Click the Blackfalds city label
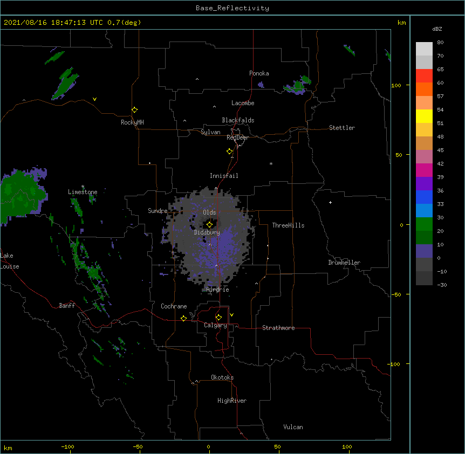The height and width of the screenshot is (454, 465). click(238, 120)
